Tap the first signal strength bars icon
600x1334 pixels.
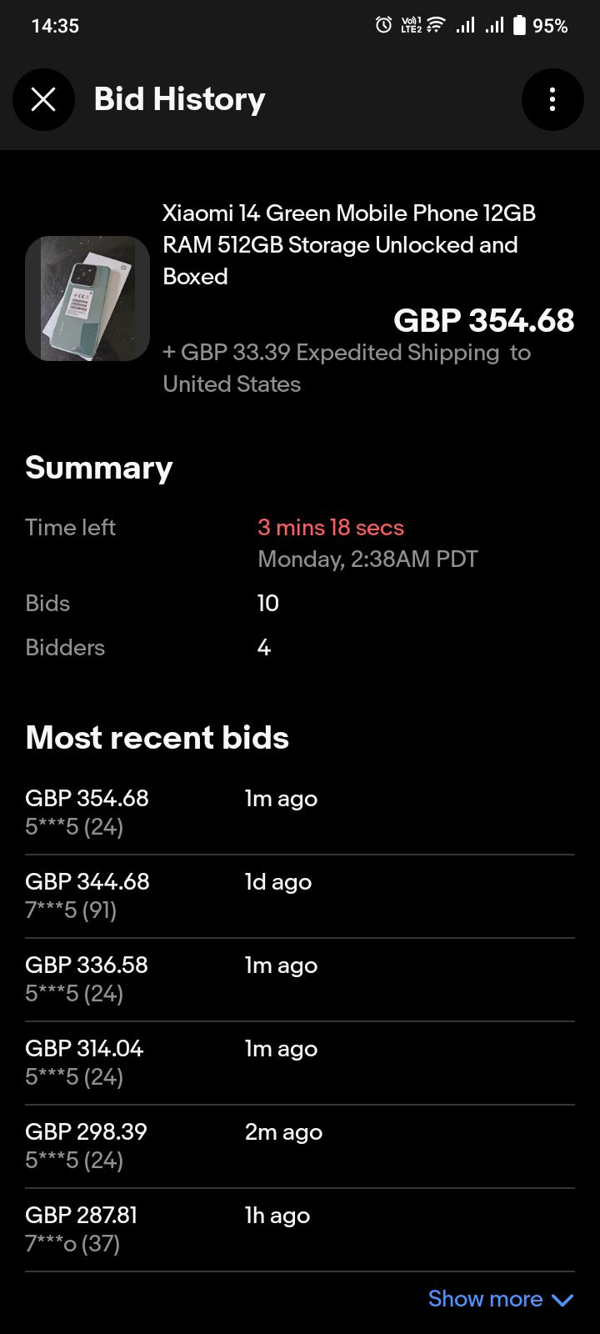[x=465, y=25]
